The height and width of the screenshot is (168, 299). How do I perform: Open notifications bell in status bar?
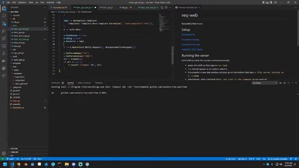click(x=296, y=159)
